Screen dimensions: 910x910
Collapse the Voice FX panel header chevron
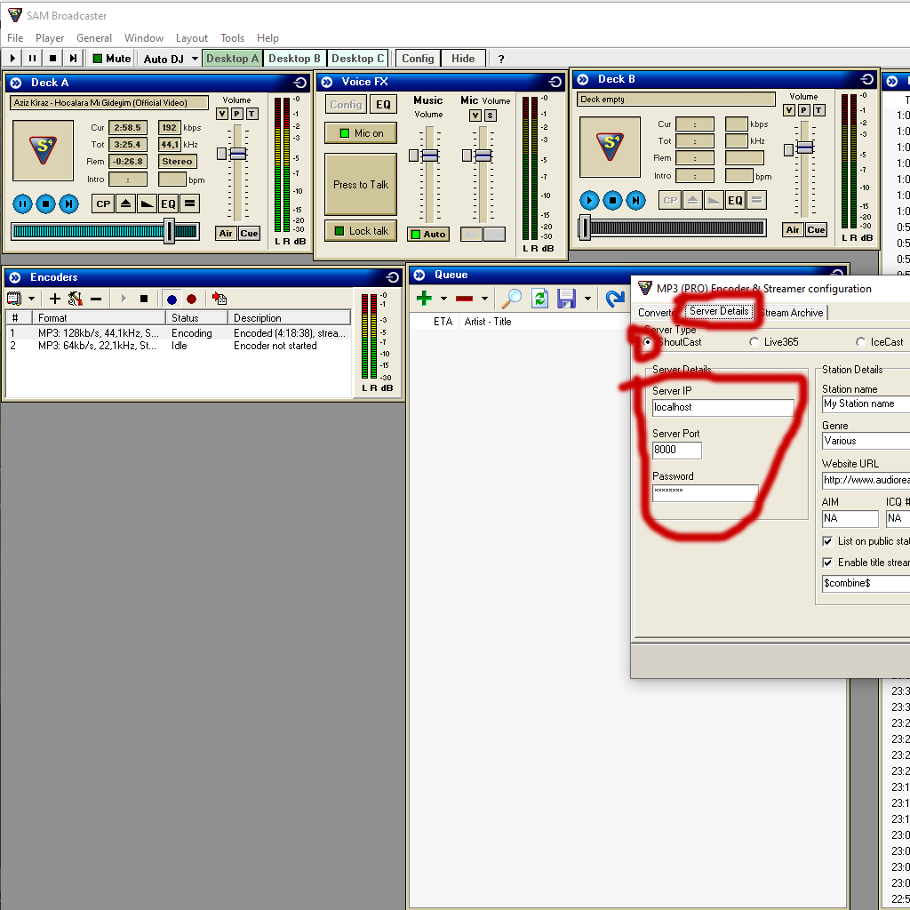pyautogui.click(x=327, y=82)
